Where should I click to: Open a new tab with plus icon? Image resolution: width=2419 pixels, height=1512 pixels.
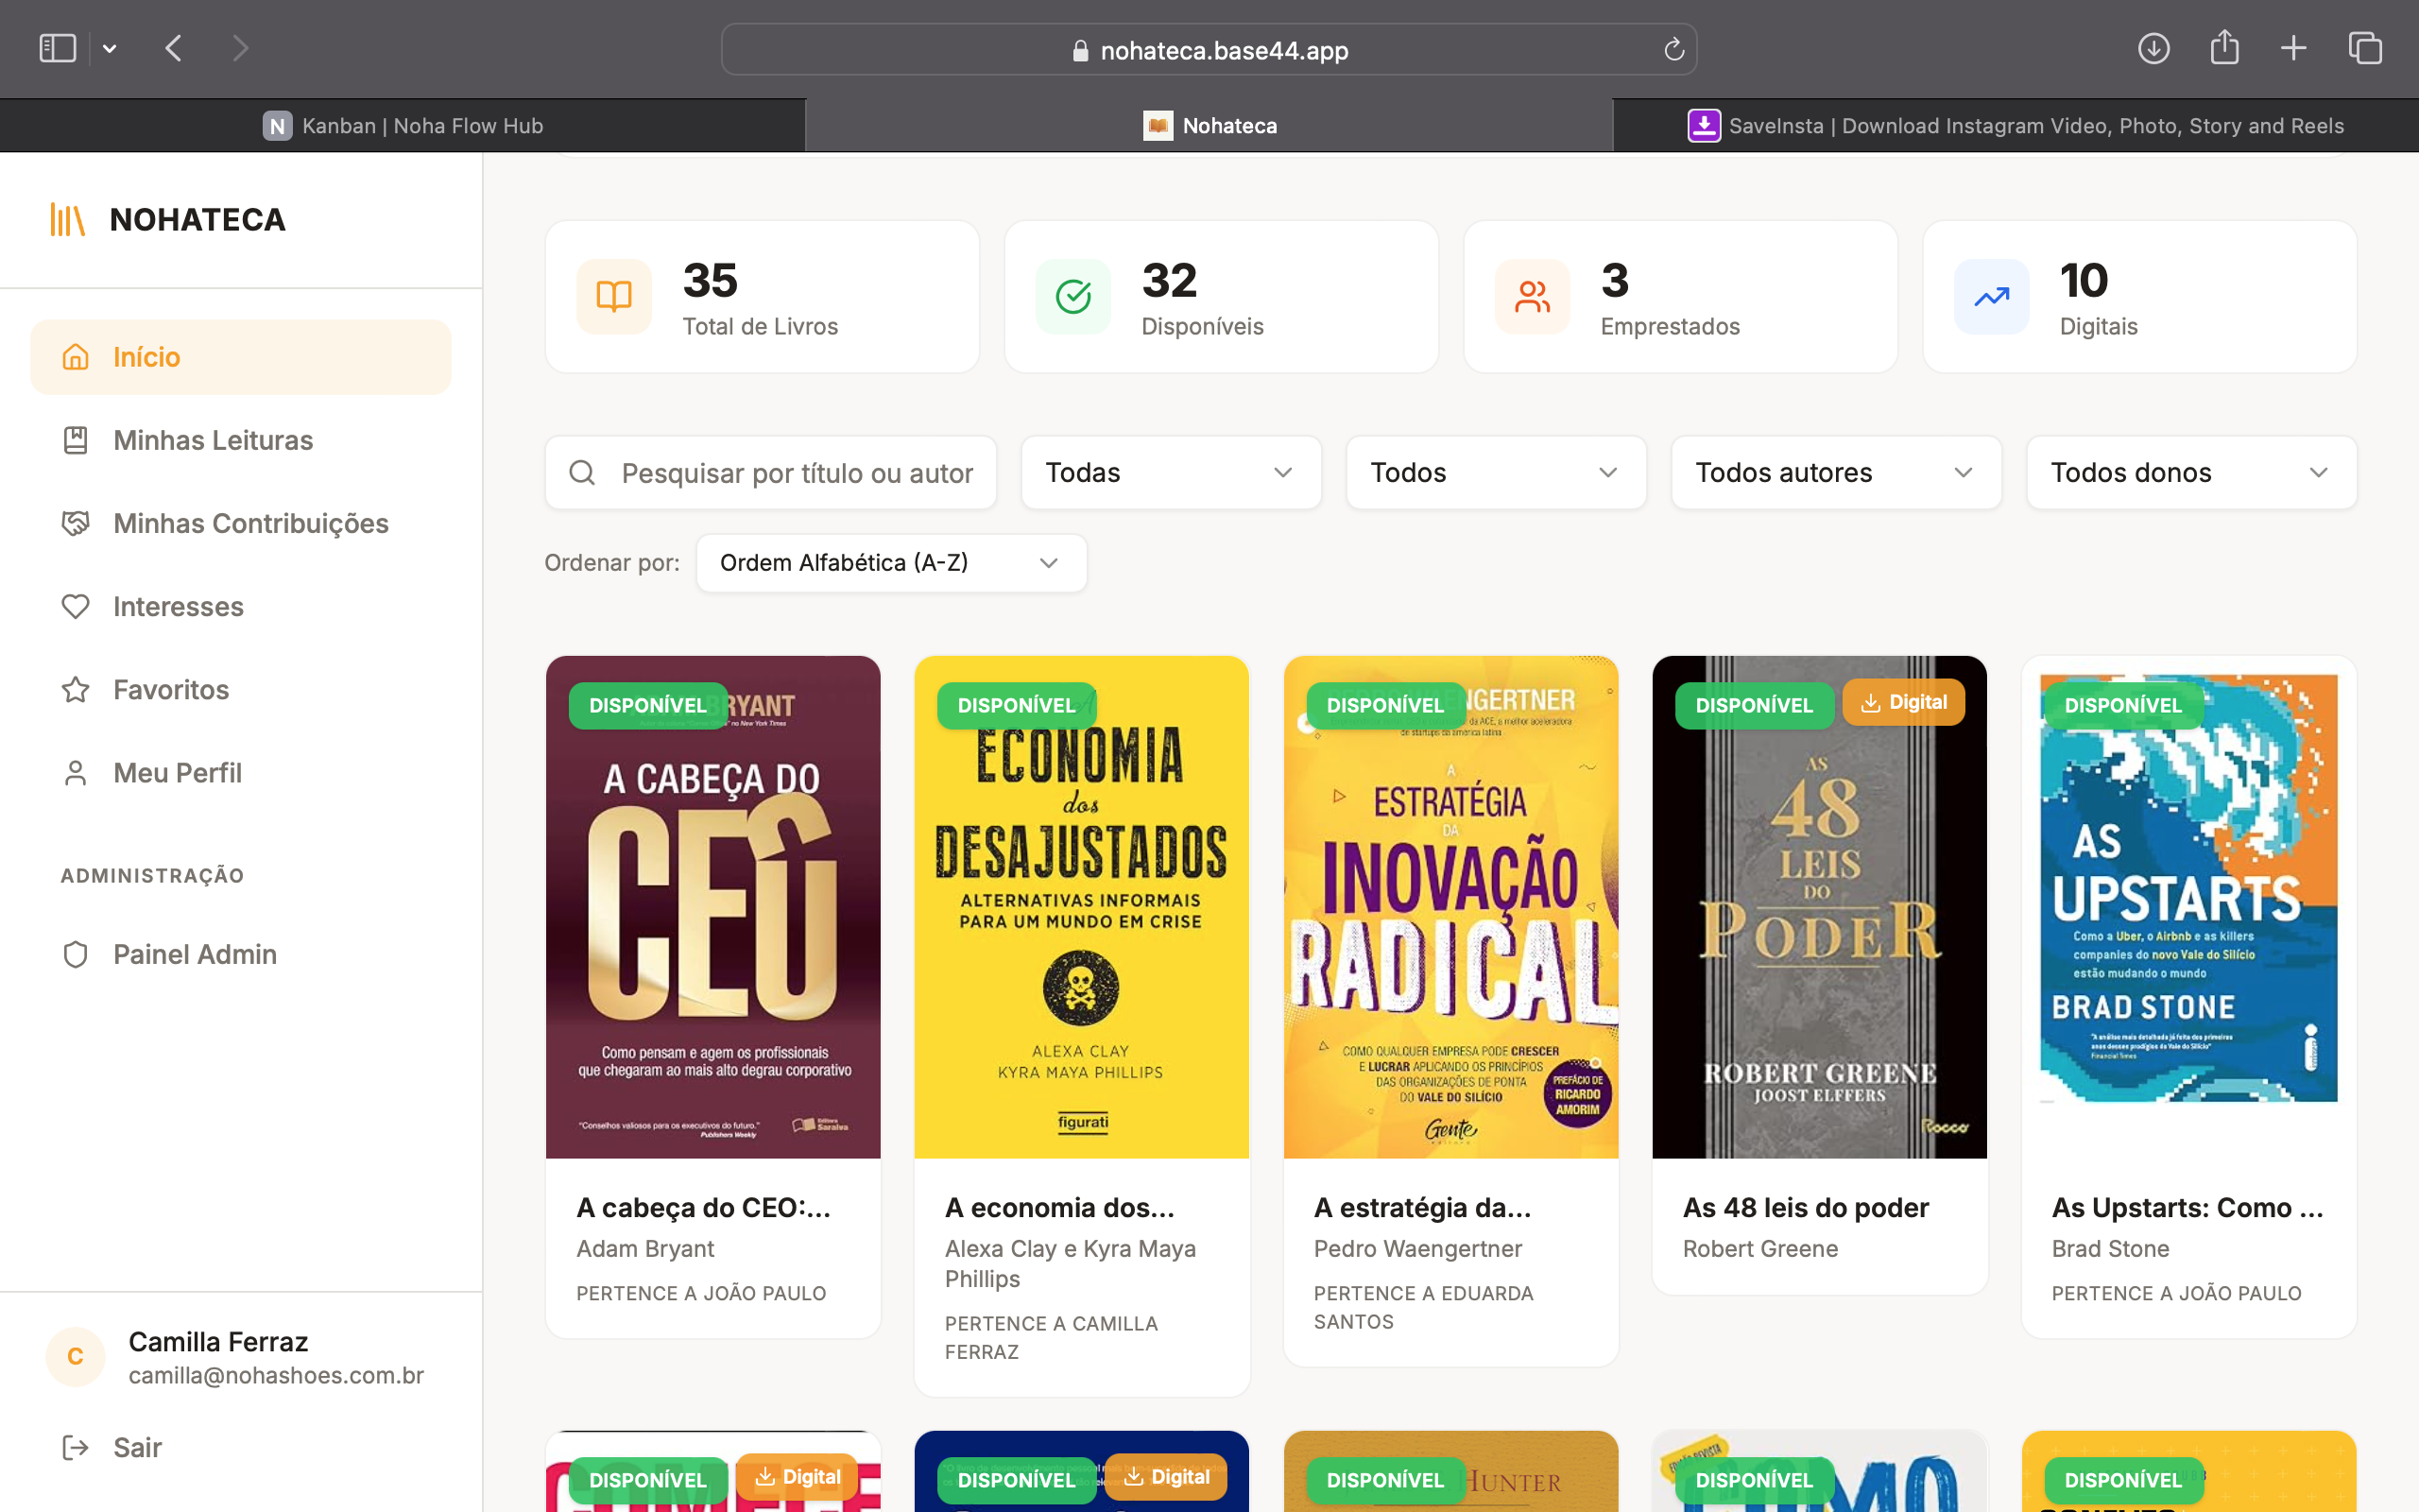pos(2294,48)
